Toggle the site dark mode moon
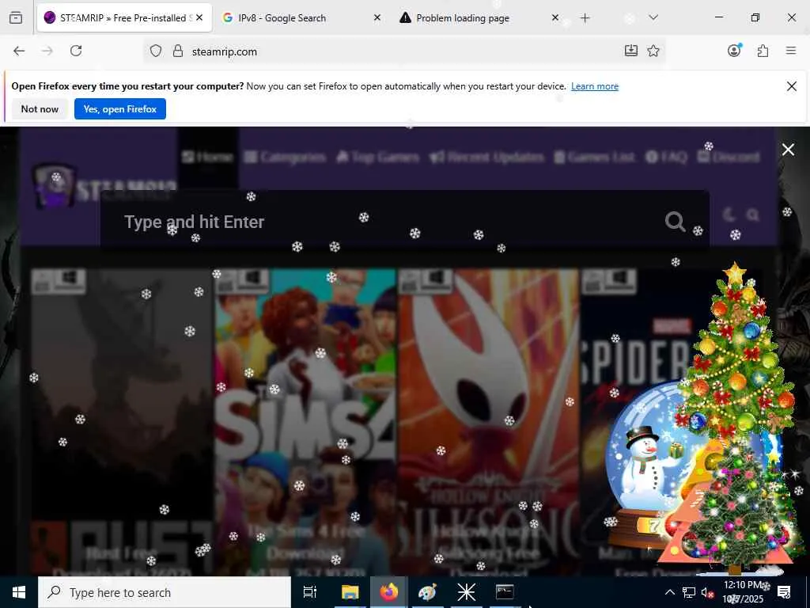The image size is (810, 608). click(729, 215)
